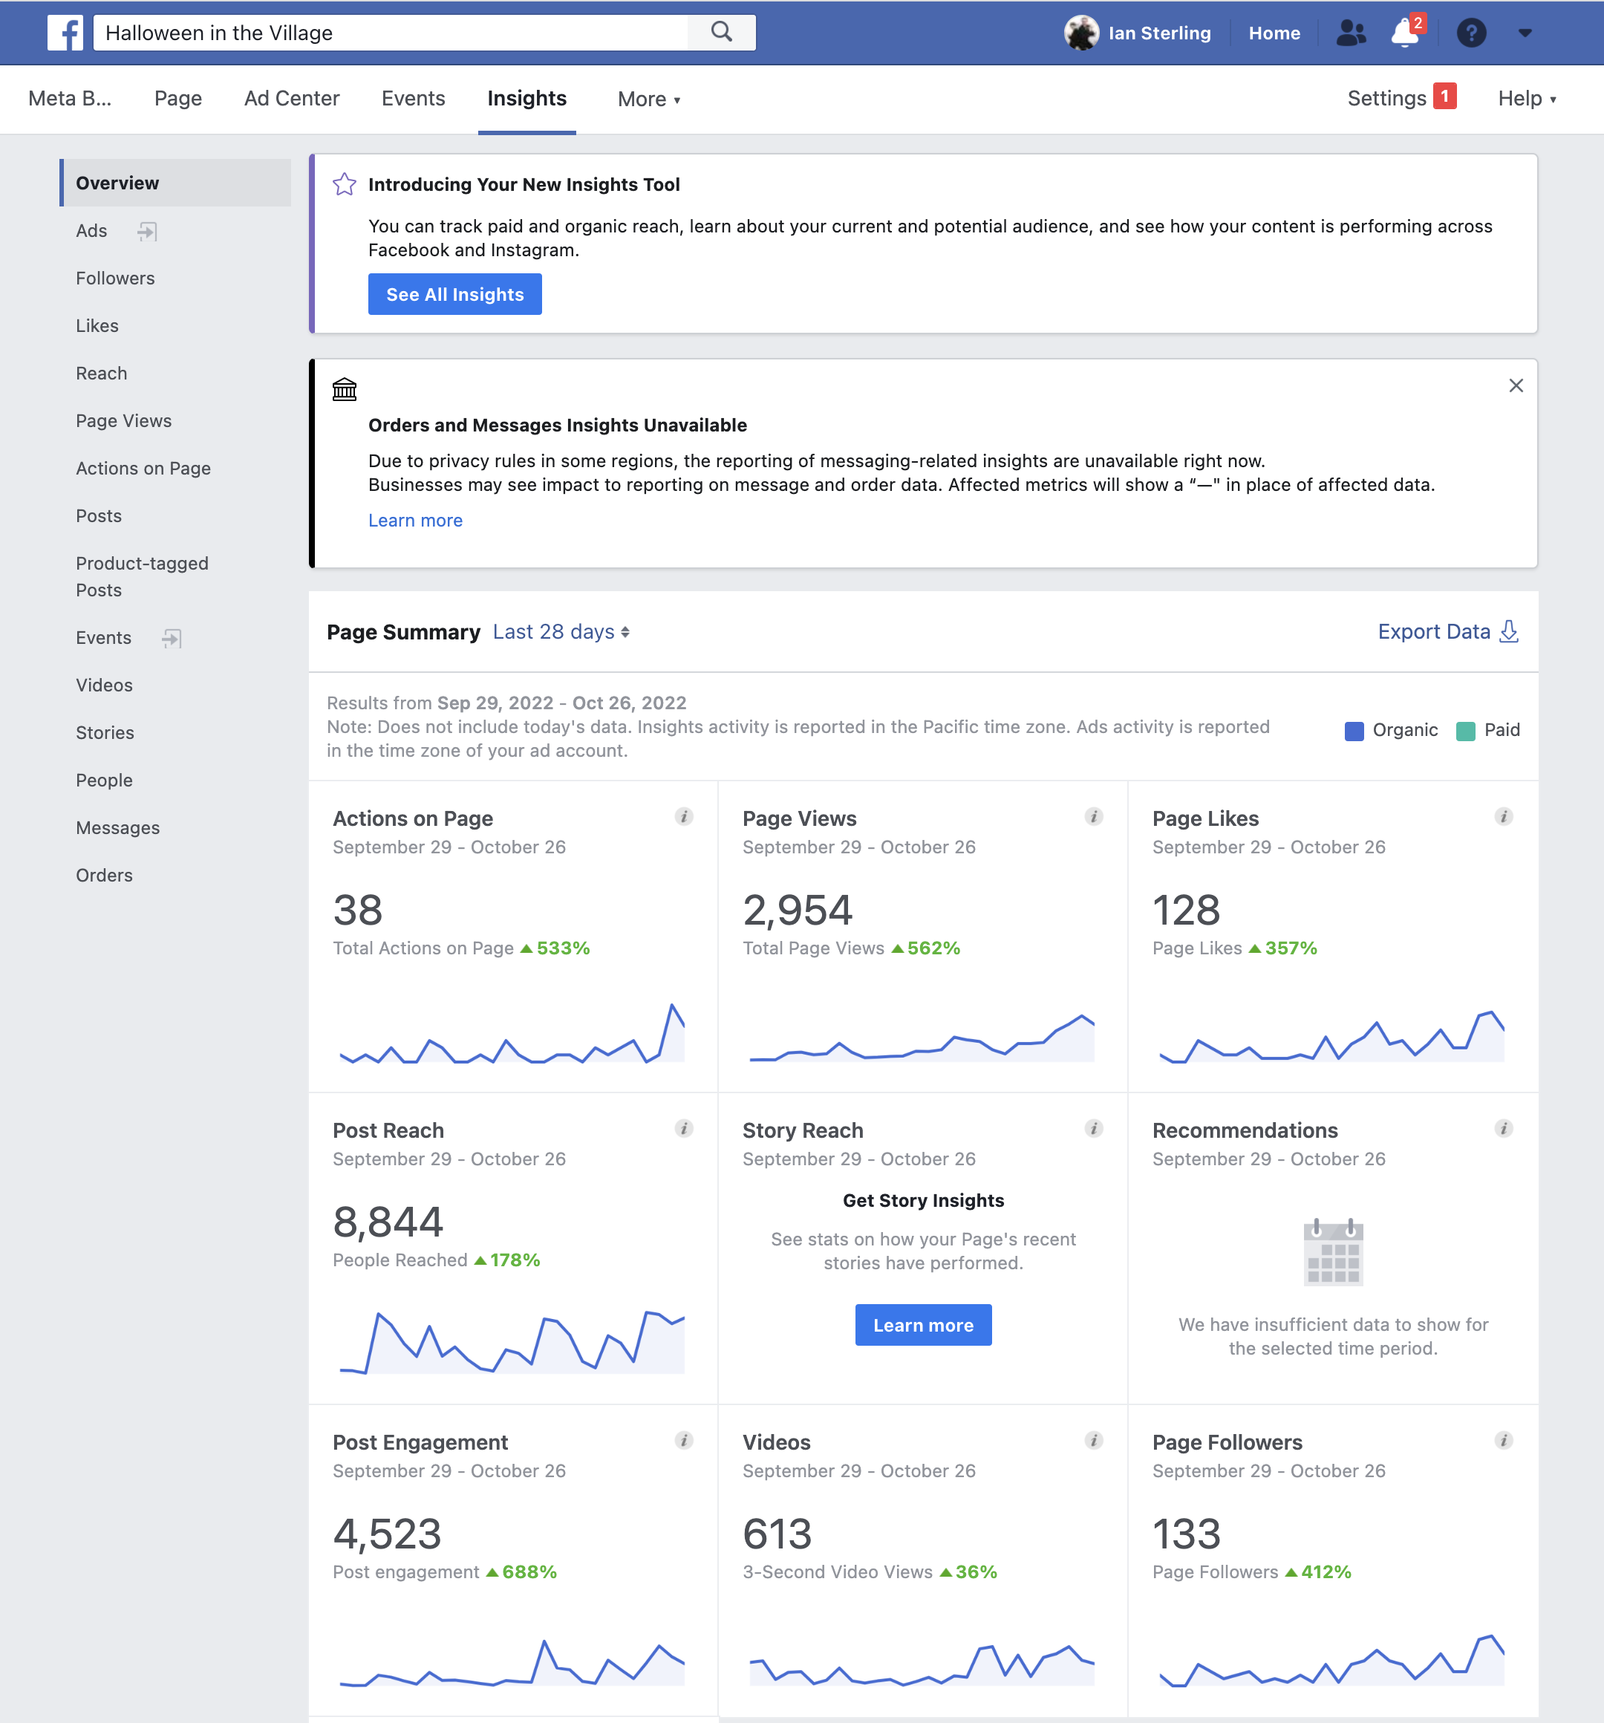Image resolution: width=1604 pixels, height=1723 pixels.
Task: Click the help question mark icon
Action: [x=1470, y=33]
